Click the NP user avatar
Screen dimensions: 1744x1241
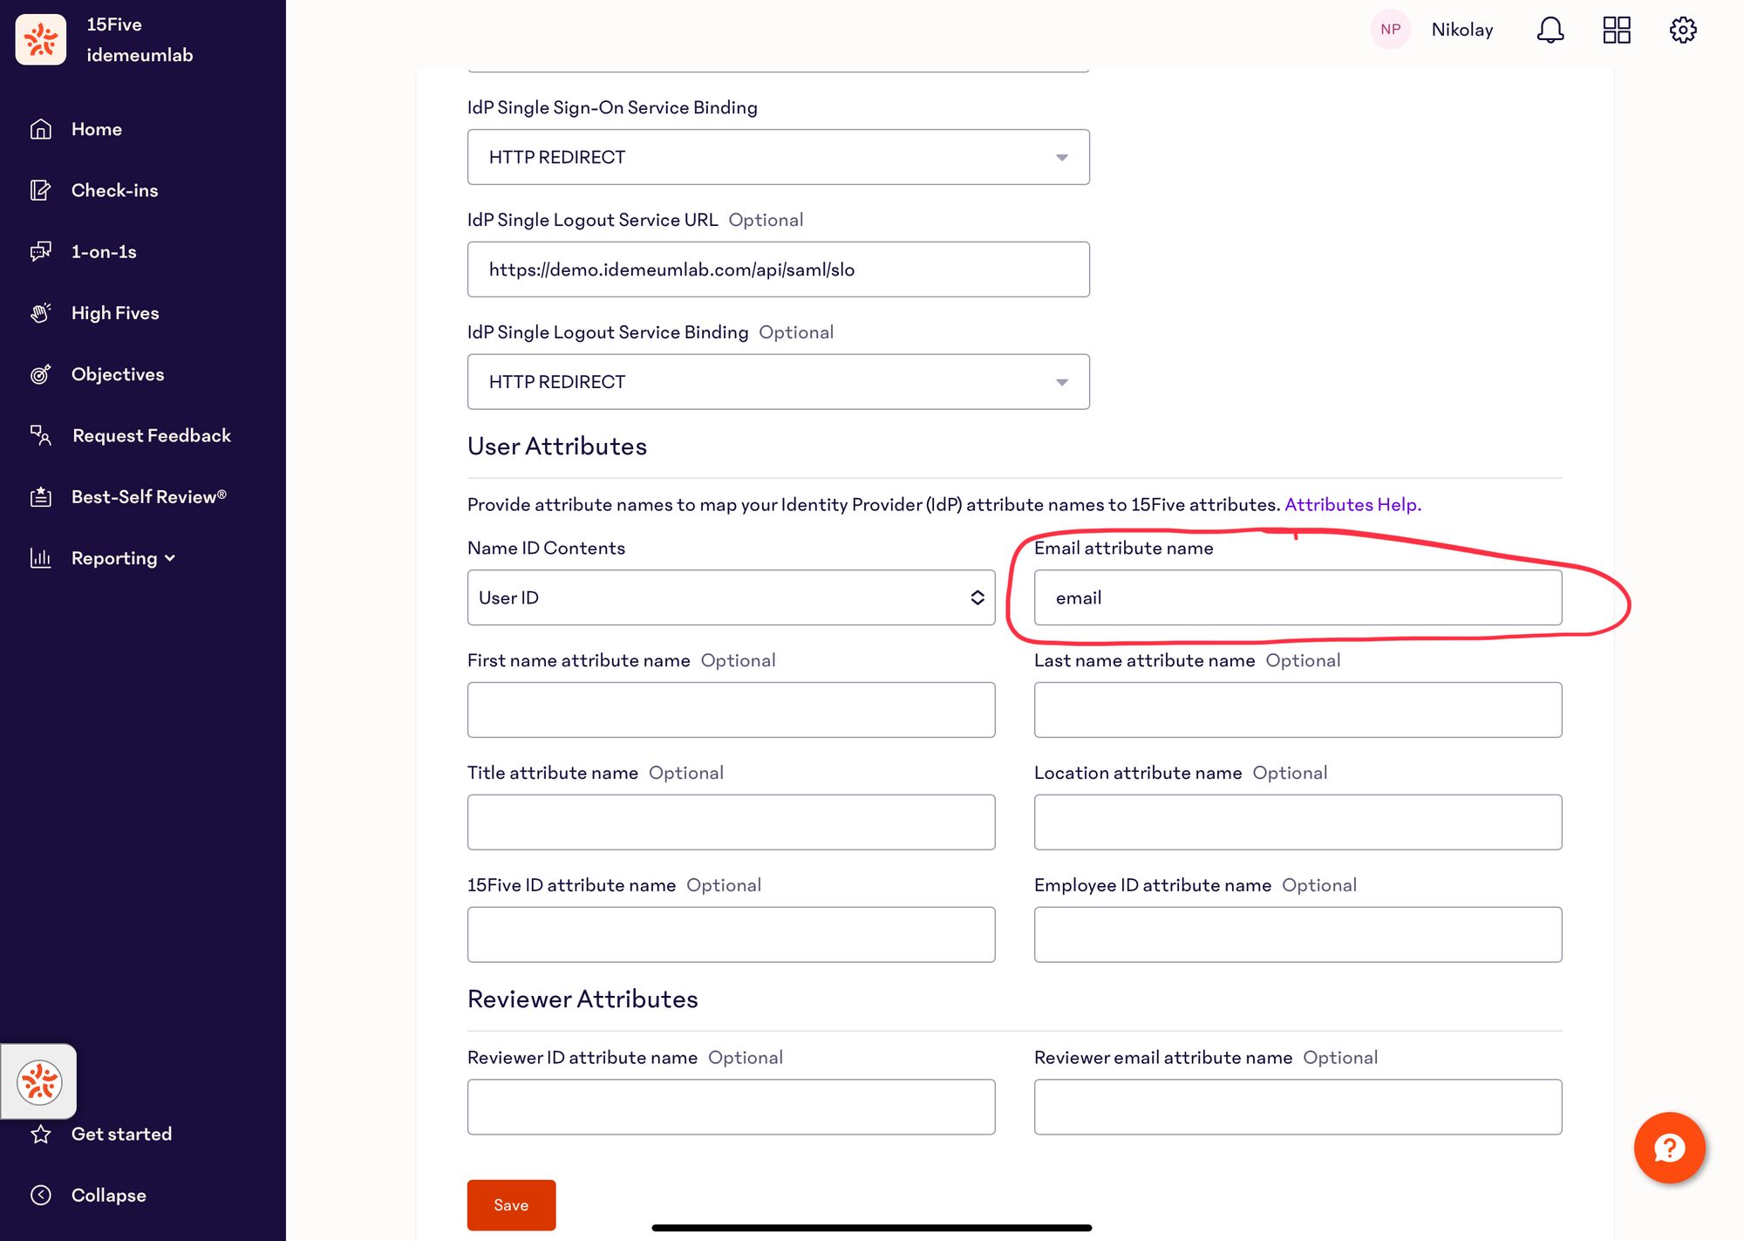[1390, 30]
